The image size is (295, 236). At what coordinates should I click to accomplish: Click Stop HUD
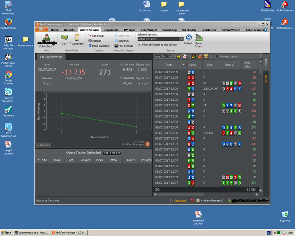click(122, 40)
